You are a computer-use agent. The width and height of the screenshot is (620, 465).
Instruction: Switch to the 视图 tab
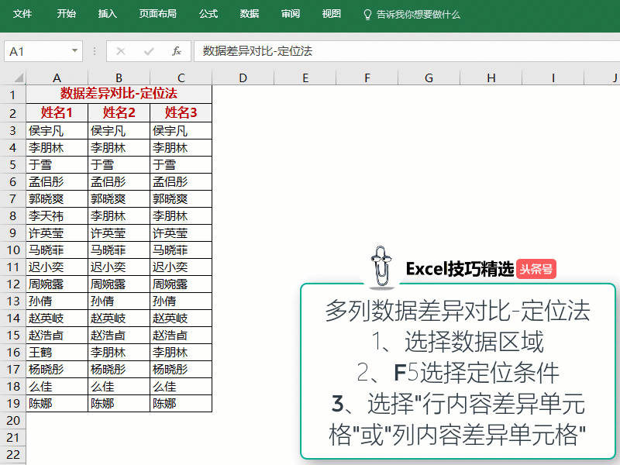332,14
